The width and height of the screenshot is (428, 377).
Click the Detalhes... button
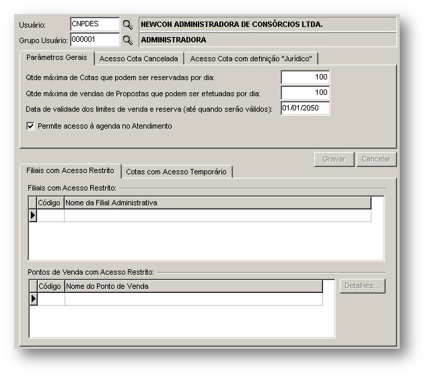pyautogui.click(x=362, y=286)
